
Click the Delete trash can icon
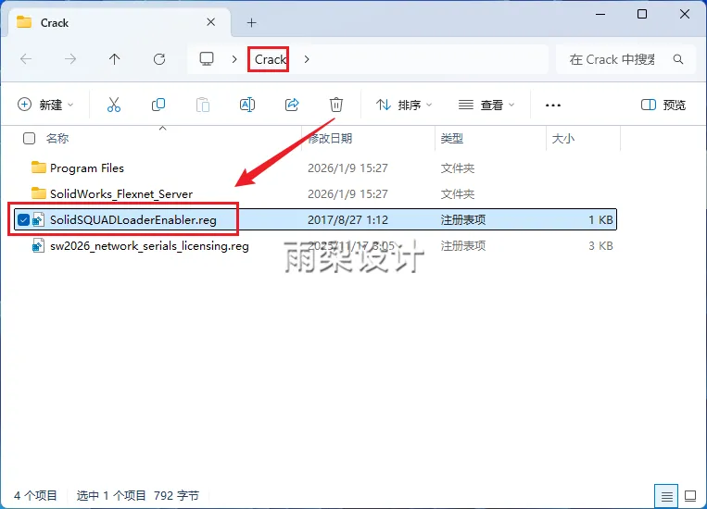coord(336,105)
